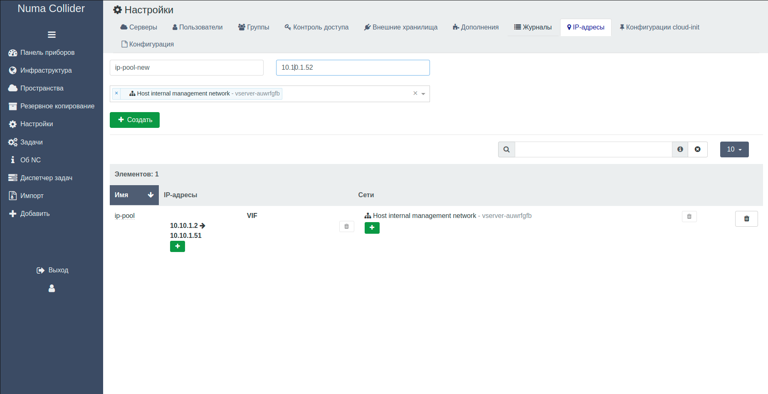The width and height of the screenshot is (768, 394).
Task: Open Панель приборов dashboard
Action: 42,53
